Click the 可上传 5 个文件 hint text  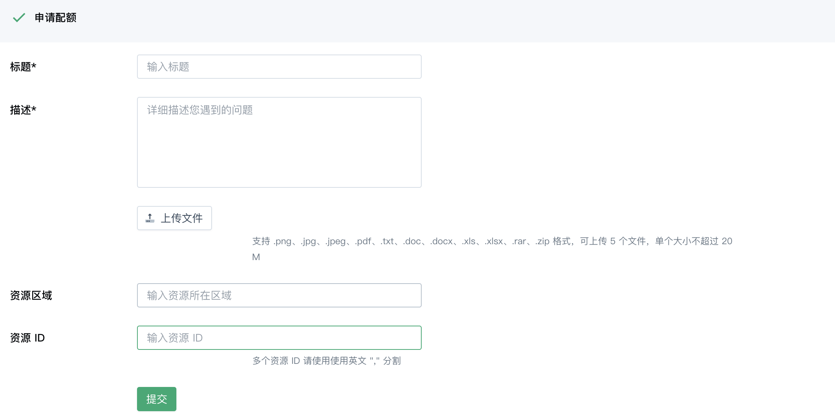[612, 241]
